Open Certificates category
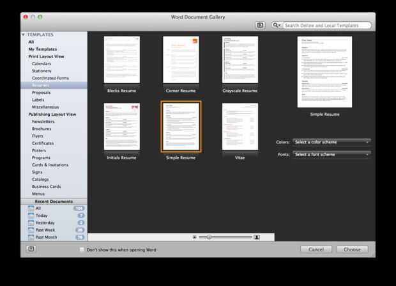This screenshot has height=286, width=396. click(x=43, y=143)
